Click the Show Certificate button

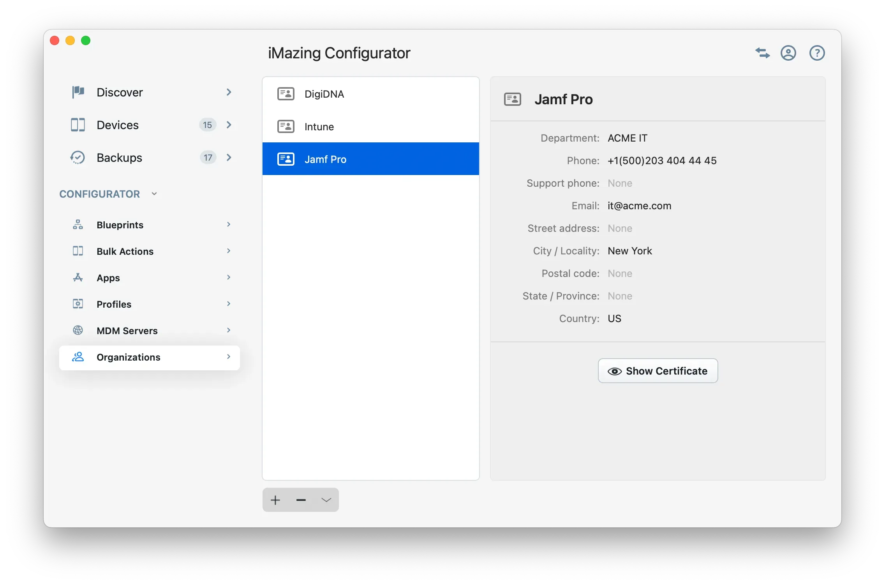(657, 371)
